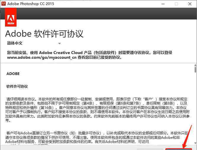Click the www.adobe.com/go/myaccount_cn address text
Image resolution: width=197 pixels, height=150 pixels.
pyautogui.click(x=42, y=57)
